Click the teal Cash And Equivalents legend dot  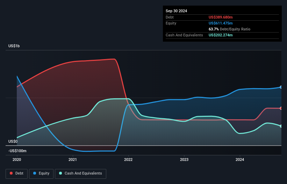click(60, 173)
